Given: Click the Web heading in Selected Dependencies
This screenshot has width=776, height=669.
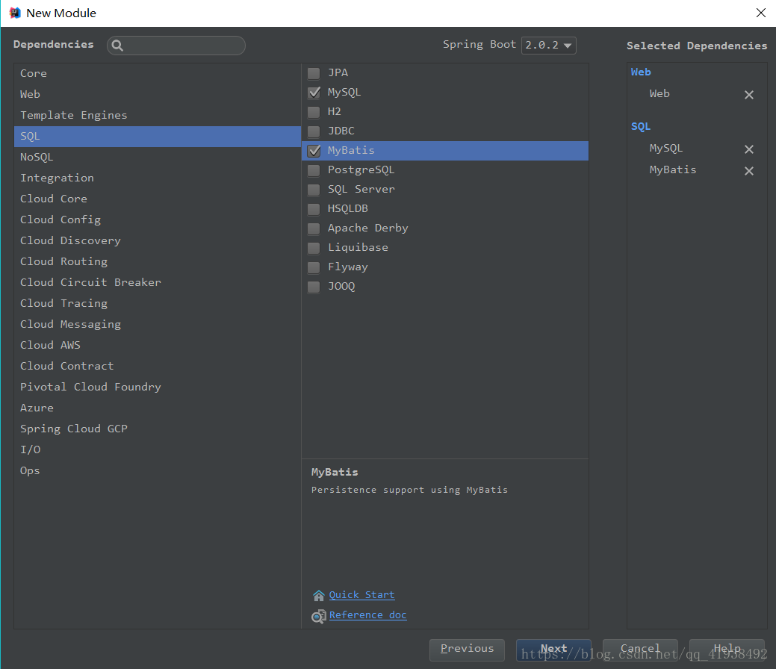Looking at the screenshot, I should pos(640,72).
